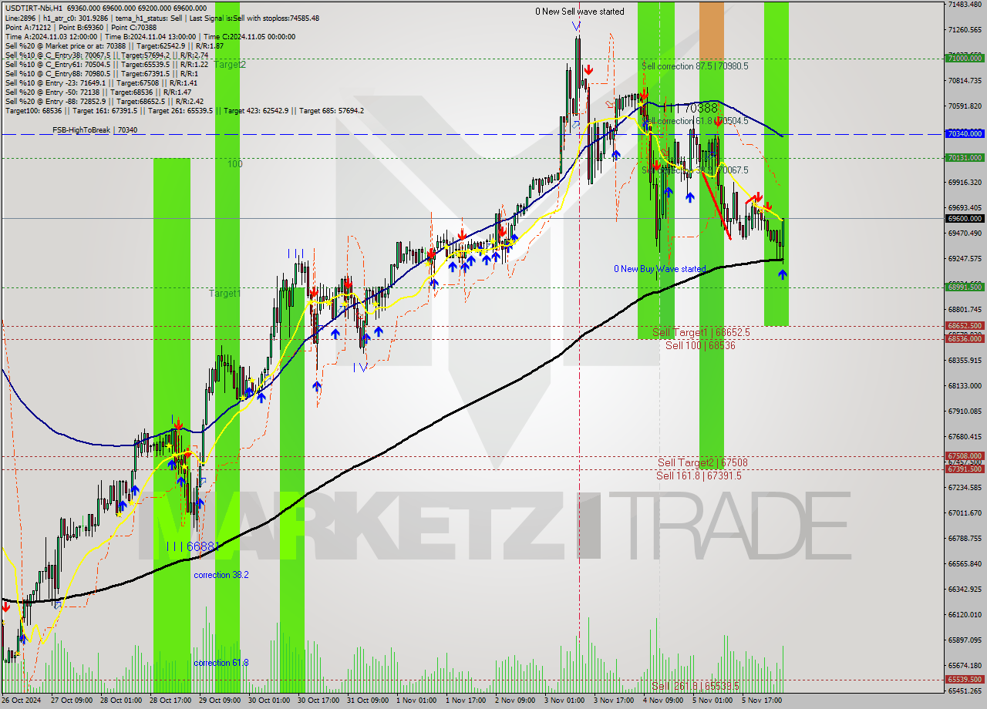
Task: Select the green 70131.000 price tag
Action: pyautogui.click(x=964, y=157)
